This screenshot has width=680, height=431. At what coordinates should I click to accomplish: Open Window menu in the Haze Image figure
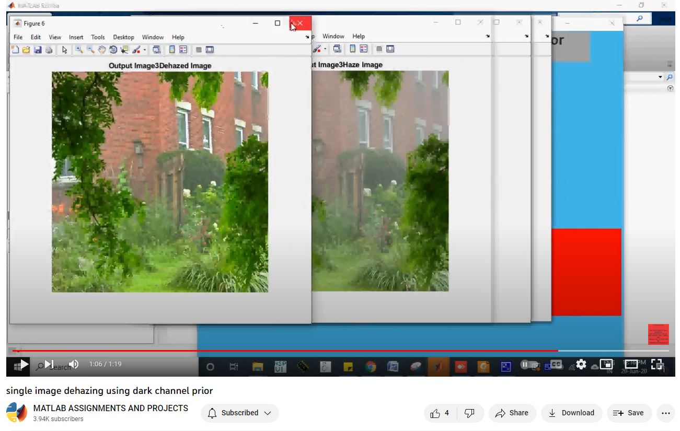click(333, 36)
